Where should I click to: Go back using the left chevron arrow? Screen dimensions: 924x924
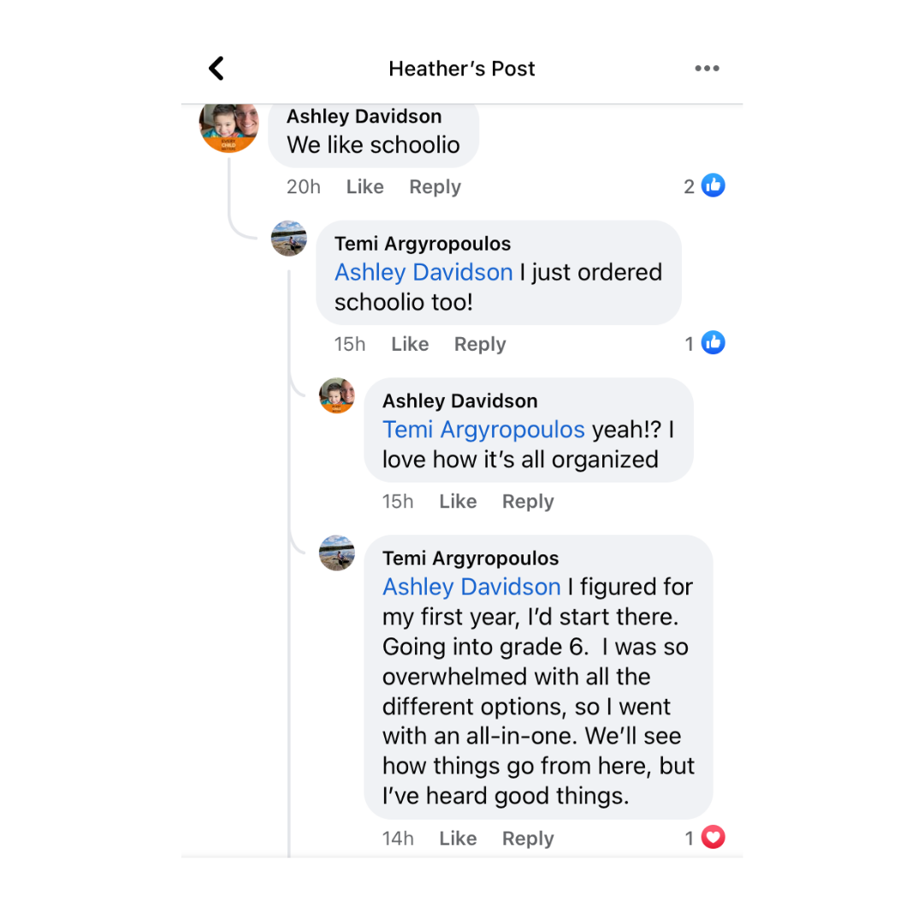(216, 68)
